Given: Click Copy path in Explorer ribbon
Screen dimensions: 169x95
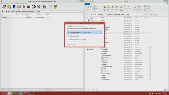Looking at the screenshot, I should [97, 8].
